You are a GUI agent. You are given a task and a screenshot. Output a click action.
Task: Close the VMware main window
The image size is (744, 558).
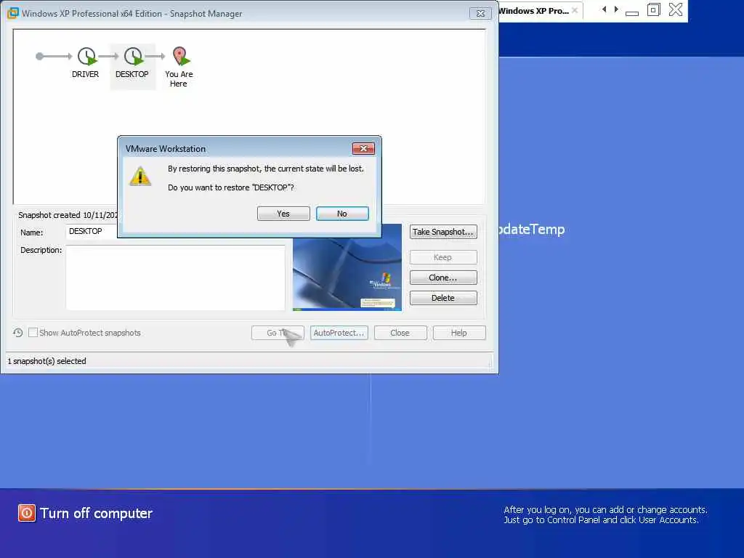[x=676, y=9]
